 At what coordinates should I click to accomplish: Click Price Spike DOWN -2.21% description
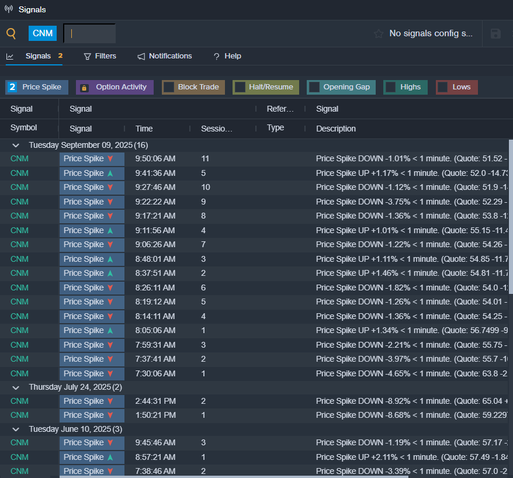coord(411,345)
